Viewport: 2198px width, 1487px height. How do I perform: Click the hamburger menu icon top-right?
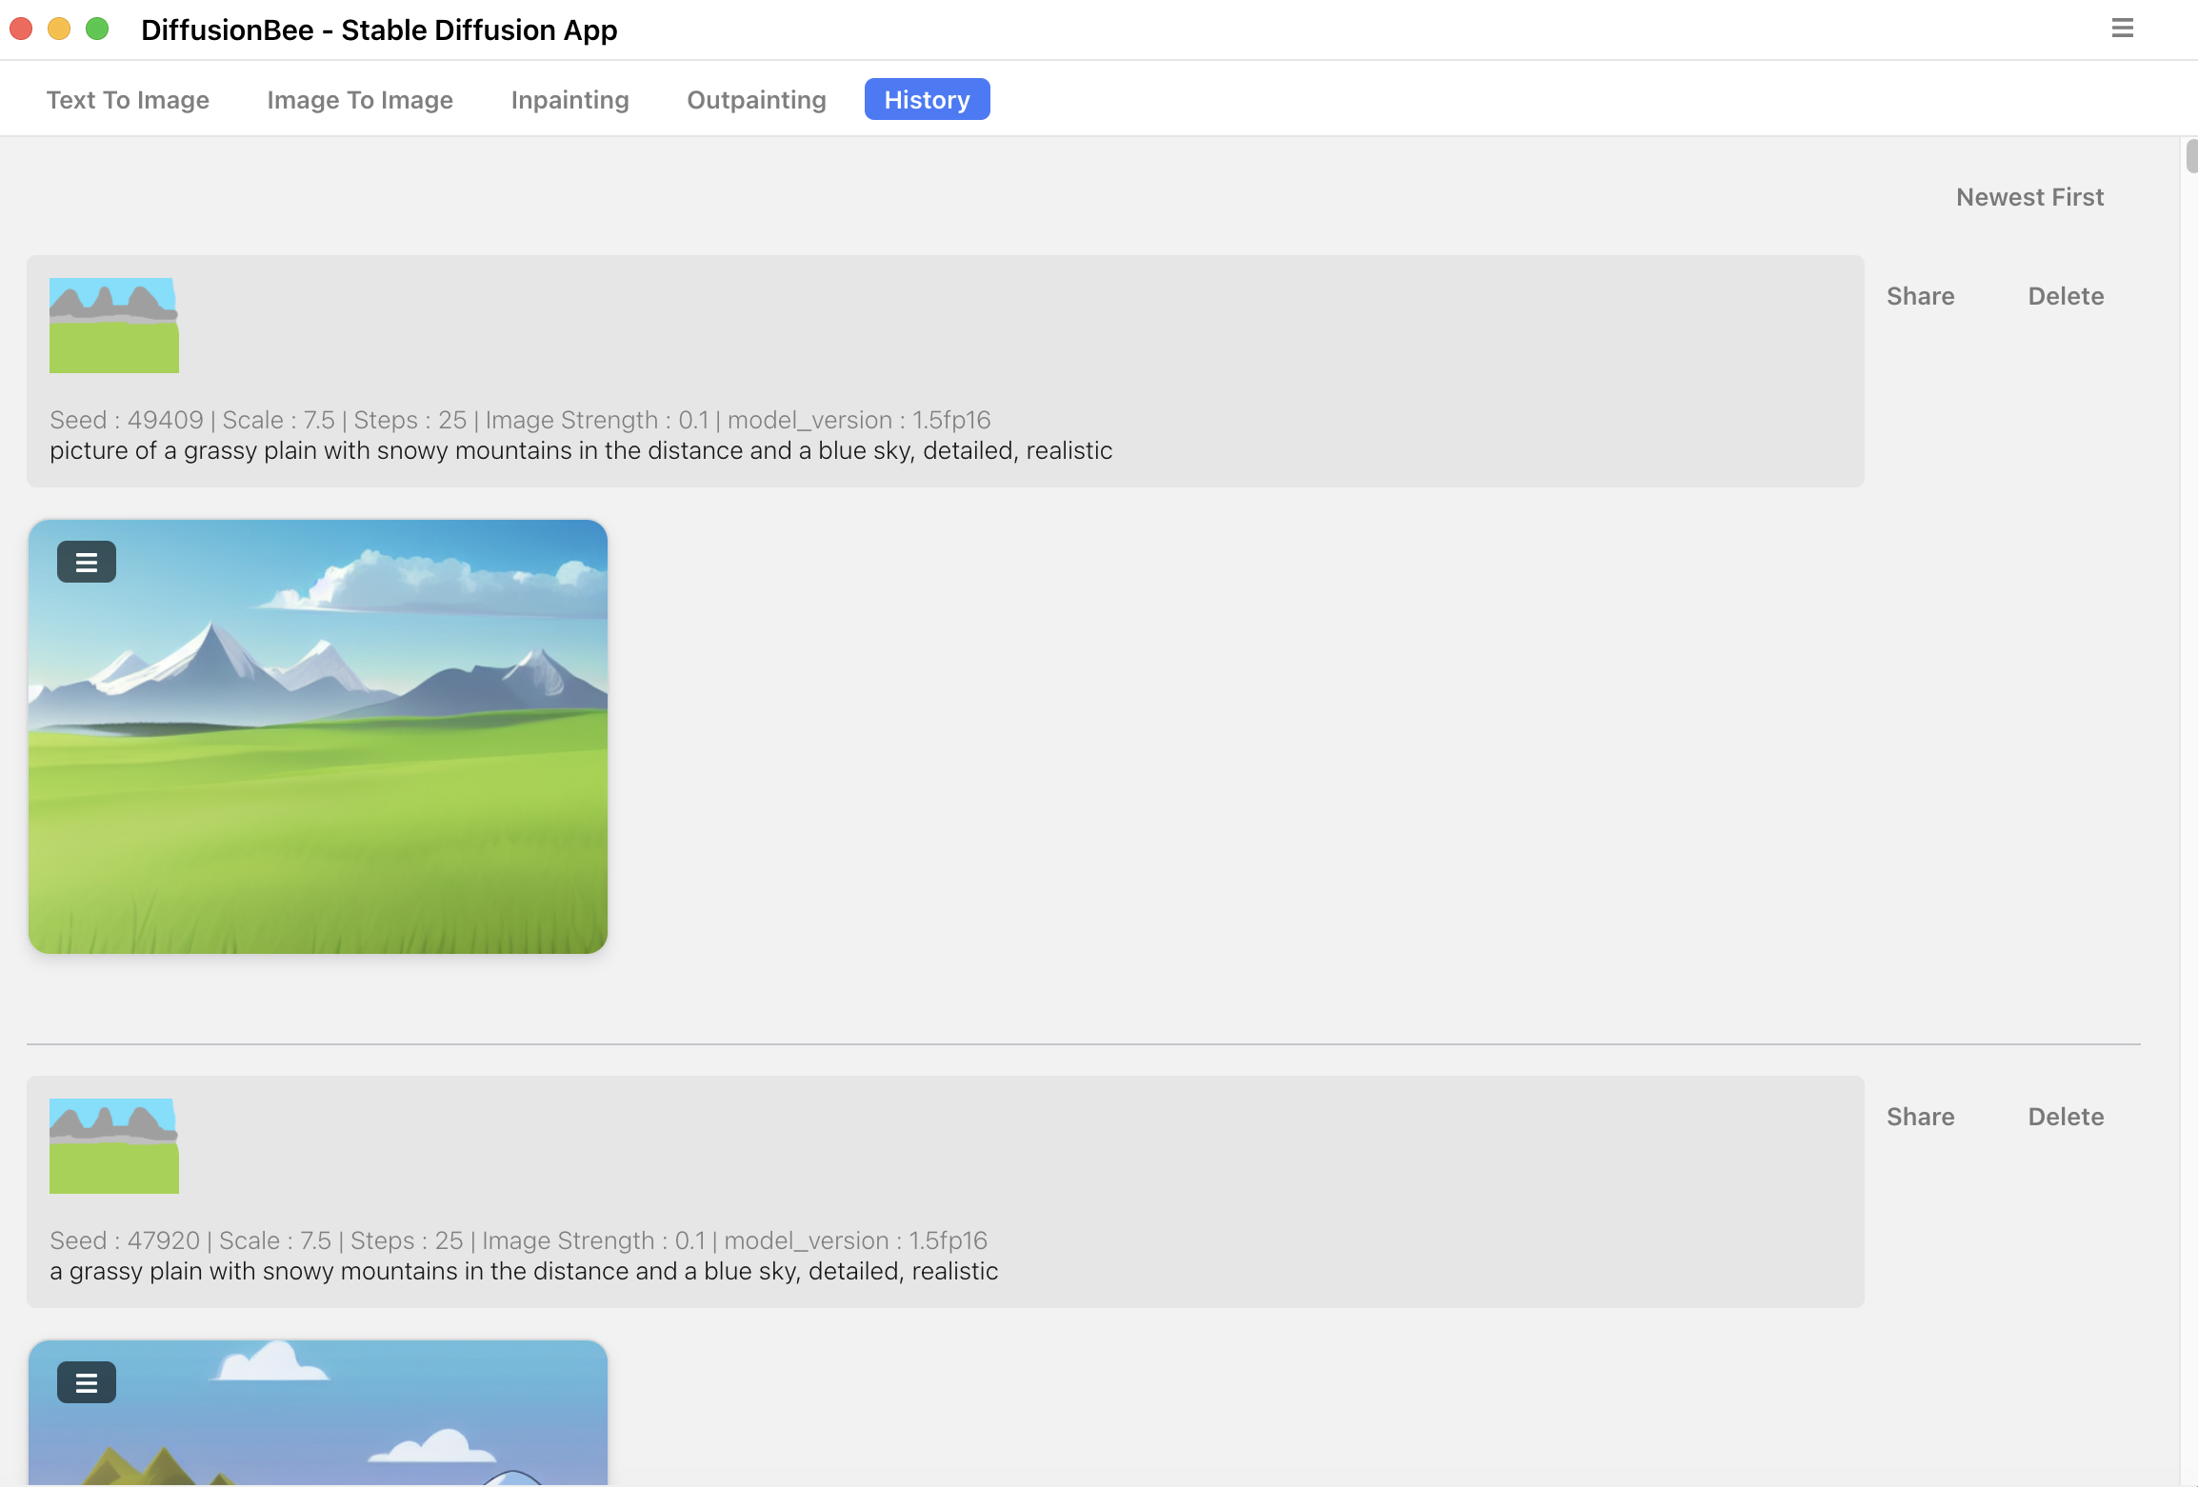[x=2124, y=29]
